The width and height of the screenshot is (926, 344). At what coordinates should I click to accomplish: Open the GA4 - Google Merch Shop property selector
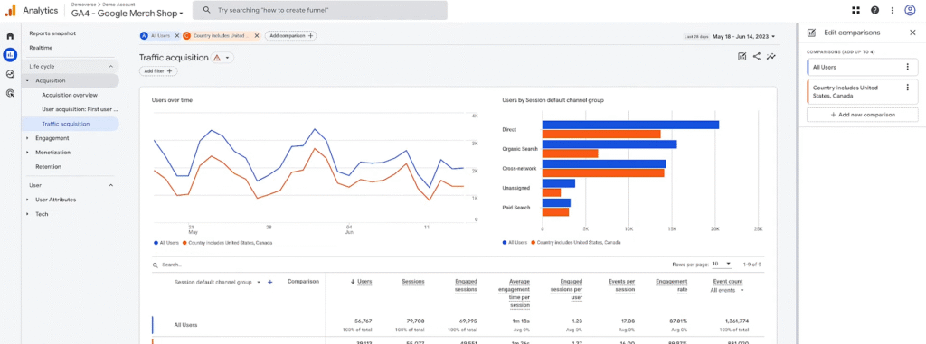(127, 13)
